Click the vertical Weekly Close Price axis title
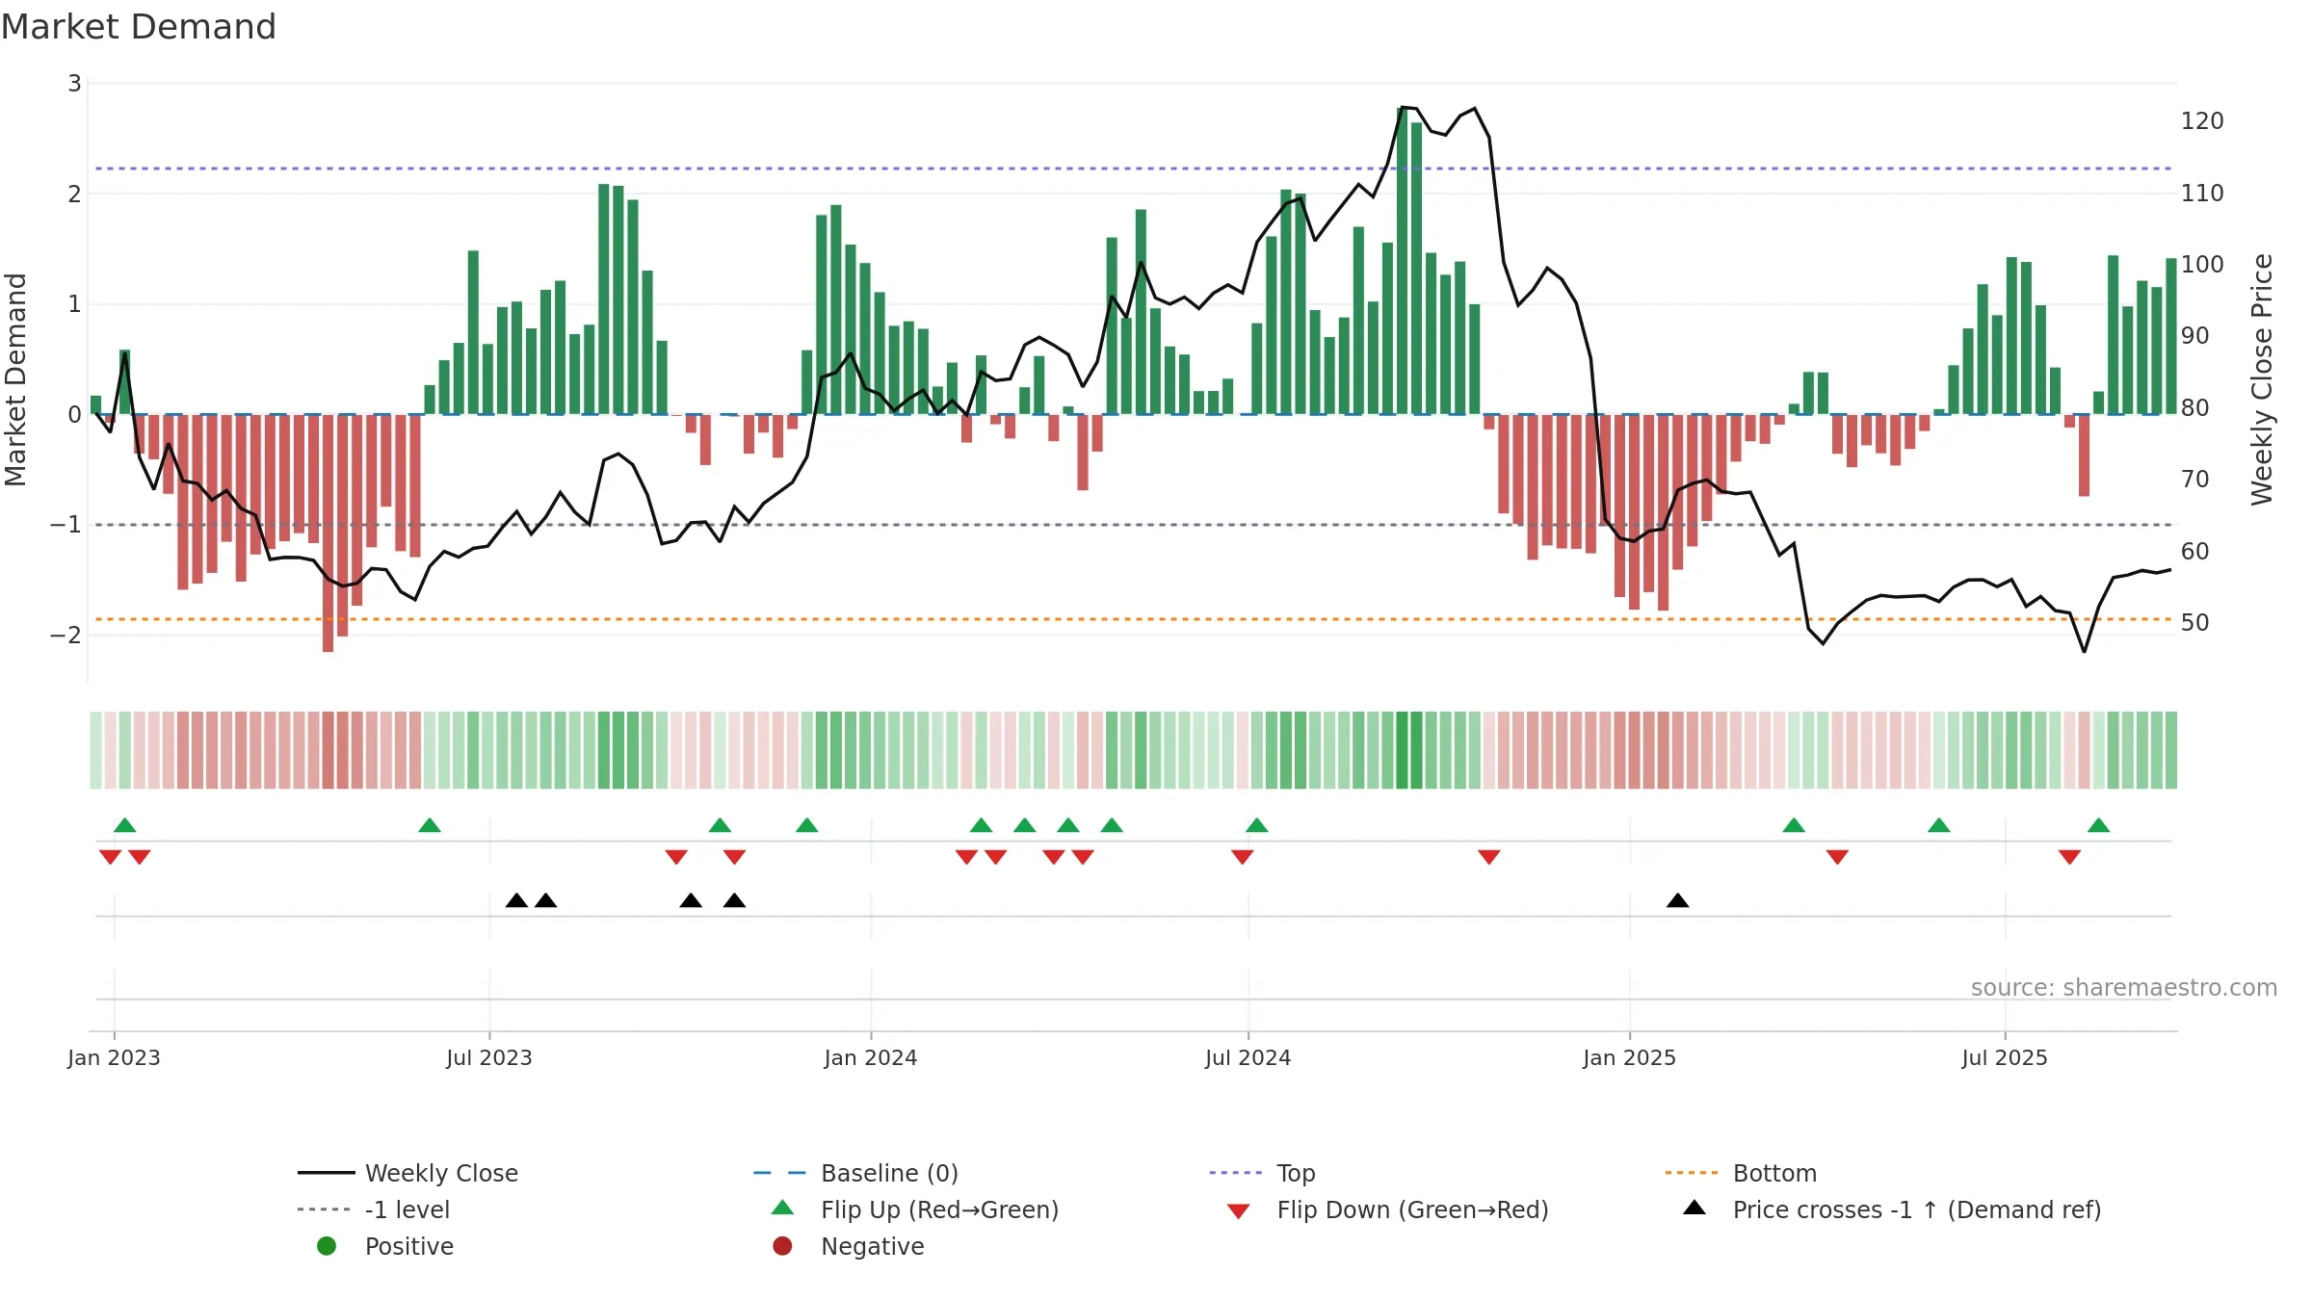 coord(2262,379)
